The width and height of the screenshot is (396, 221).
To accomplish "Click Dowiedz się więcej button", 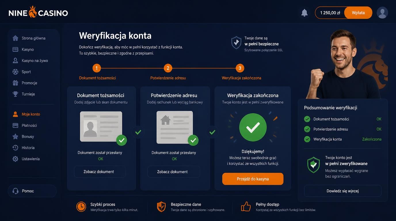I will (x=342, y=191).
